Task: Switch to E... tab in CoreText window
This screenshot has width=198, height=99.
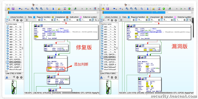Action: tap(69, 20)
